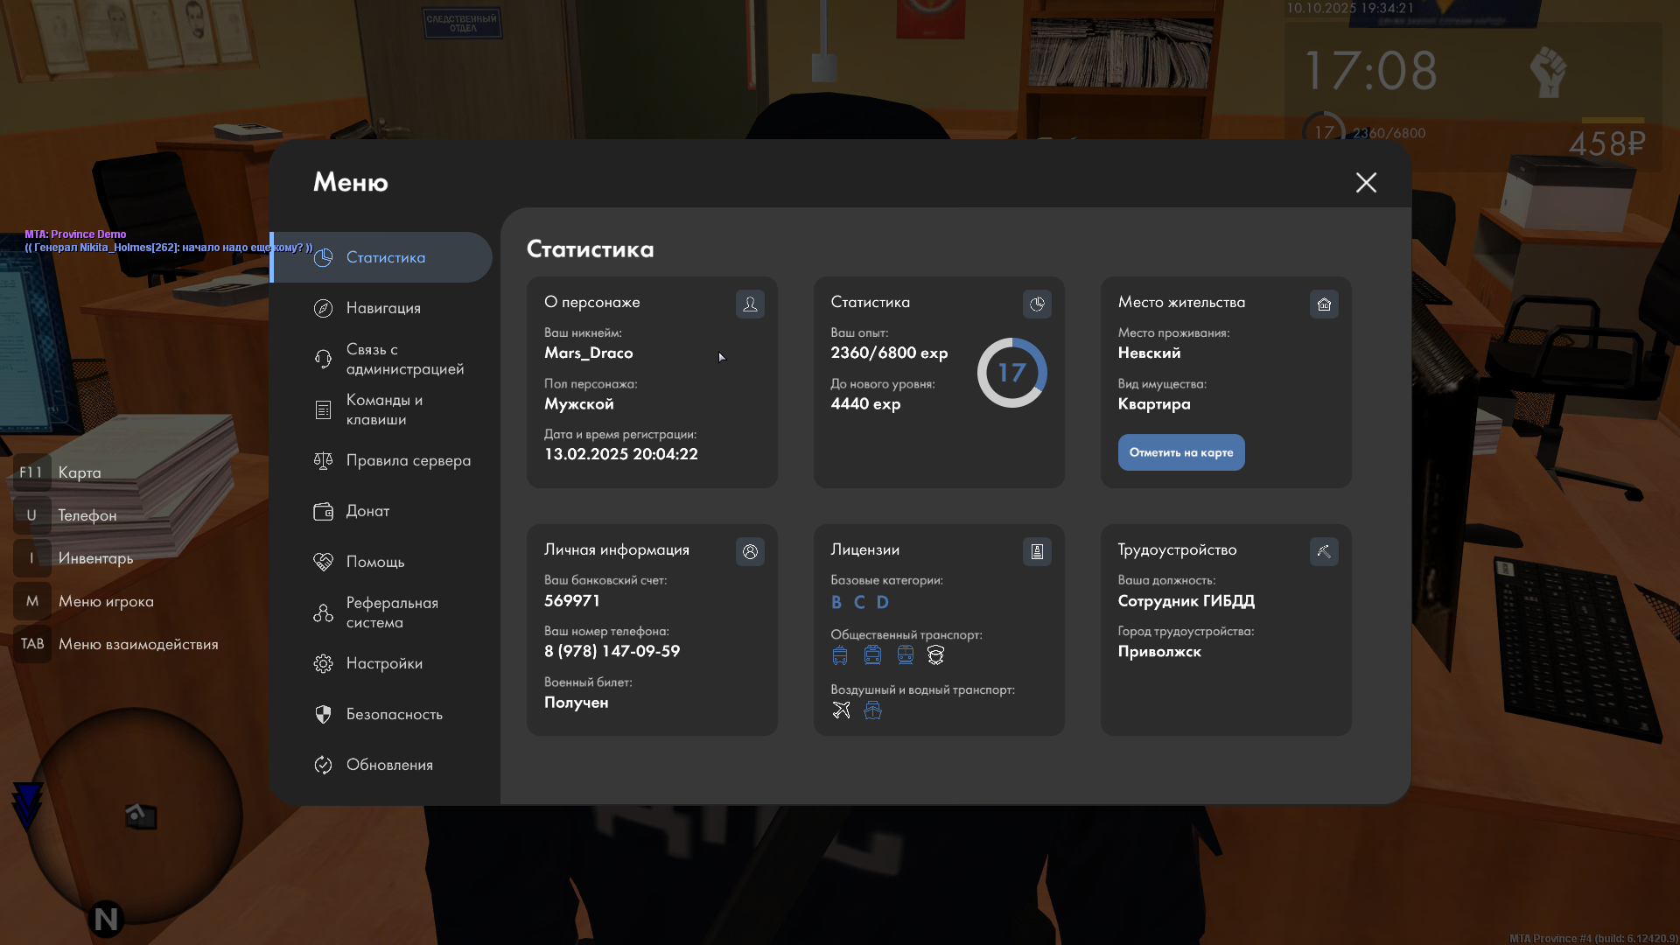1680x945 pixels.
Task: Open the Навигация menu section
Action: 382,308
